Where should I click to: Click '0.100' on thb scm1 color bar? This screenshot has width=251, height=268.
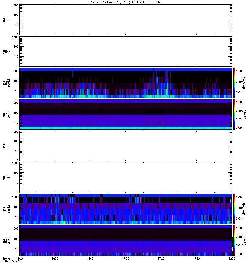[x=240, y=111]
